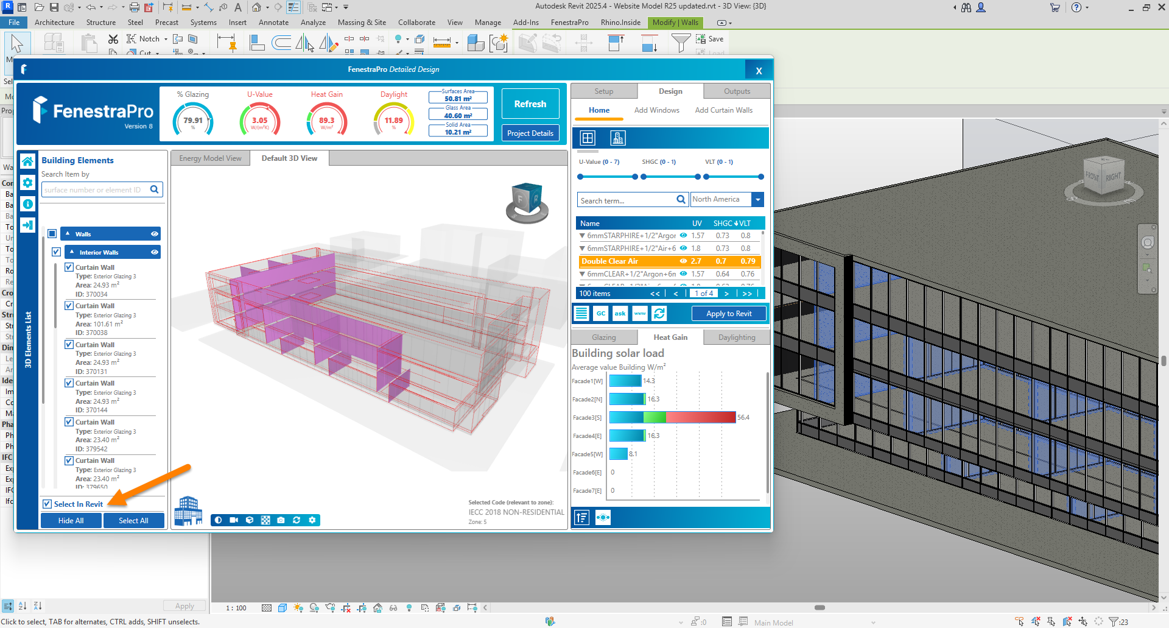Image resolution: width=1169 pixels, height=628 pixels.
Task: Expand the 6mmSTARPHIRE+1/2"Air+6 row triangle
Action: click(582, 249)
